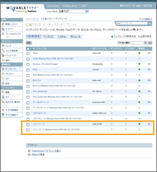Select the テンプレート templates icon in sidebar

click(x=3, y=69)
